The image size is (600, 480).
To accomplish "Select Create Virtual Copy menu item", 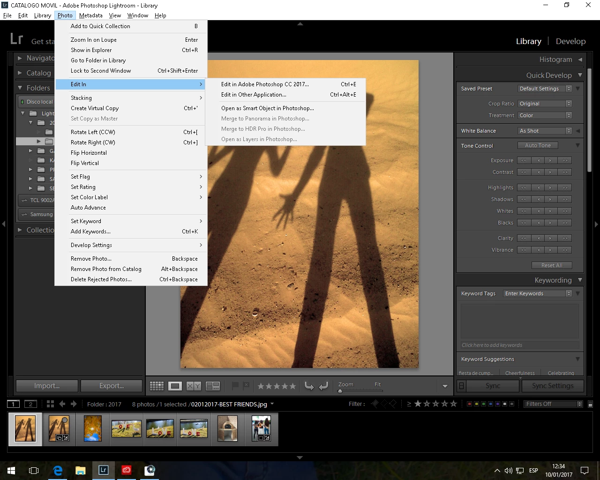I will 131,108.
